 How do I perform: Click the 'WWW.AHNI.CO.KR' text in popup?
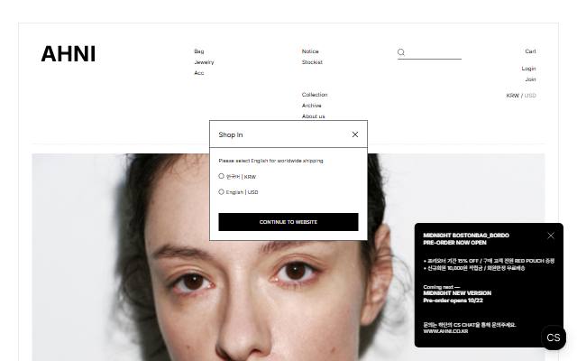click(x=445, y=331)
